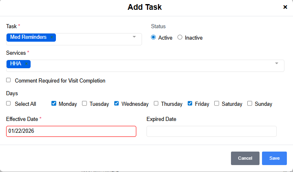Check the Tuesday checkbox
The image size is (293, 172).
(84, 103)
